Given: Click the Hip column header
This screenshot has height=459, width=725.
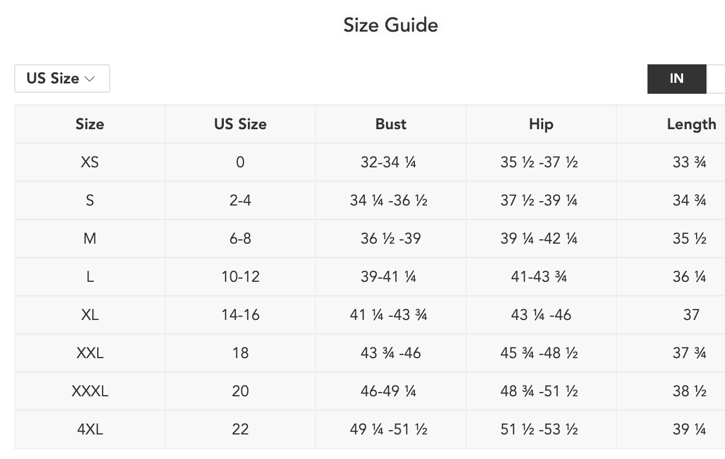Looking at the screenshot, I should 541,124.
